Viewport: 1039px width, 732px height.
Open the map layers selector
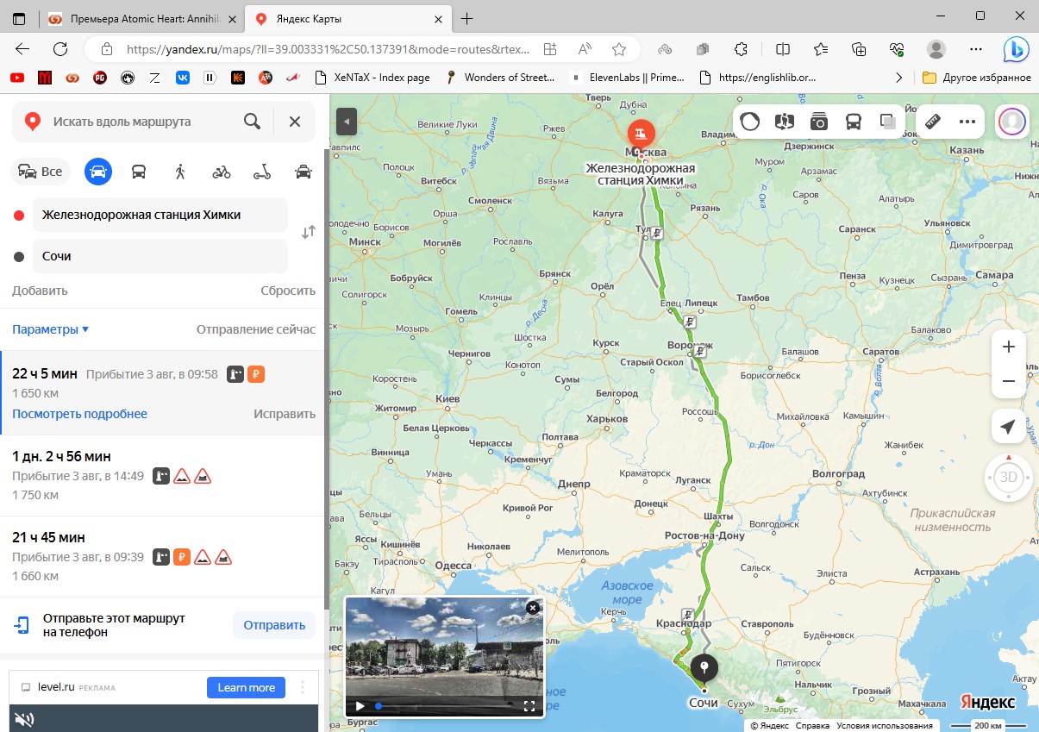coord(887,122)
